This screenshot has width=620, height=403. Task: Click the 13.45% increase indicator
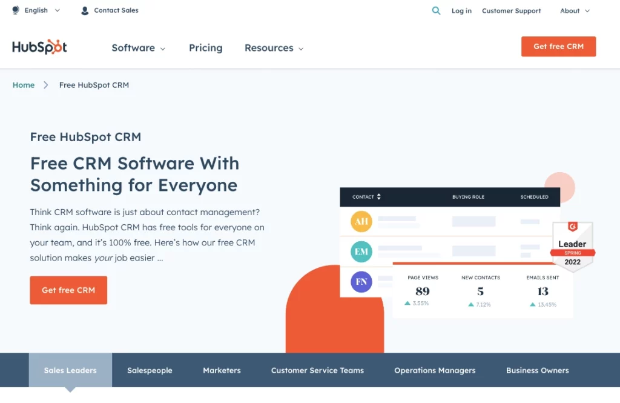coord(543,304)
